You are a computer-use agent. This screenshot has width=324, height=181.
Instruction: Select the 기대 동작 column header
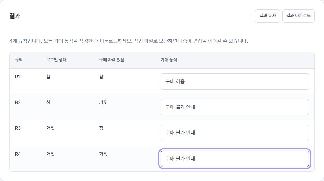[169, 60]
